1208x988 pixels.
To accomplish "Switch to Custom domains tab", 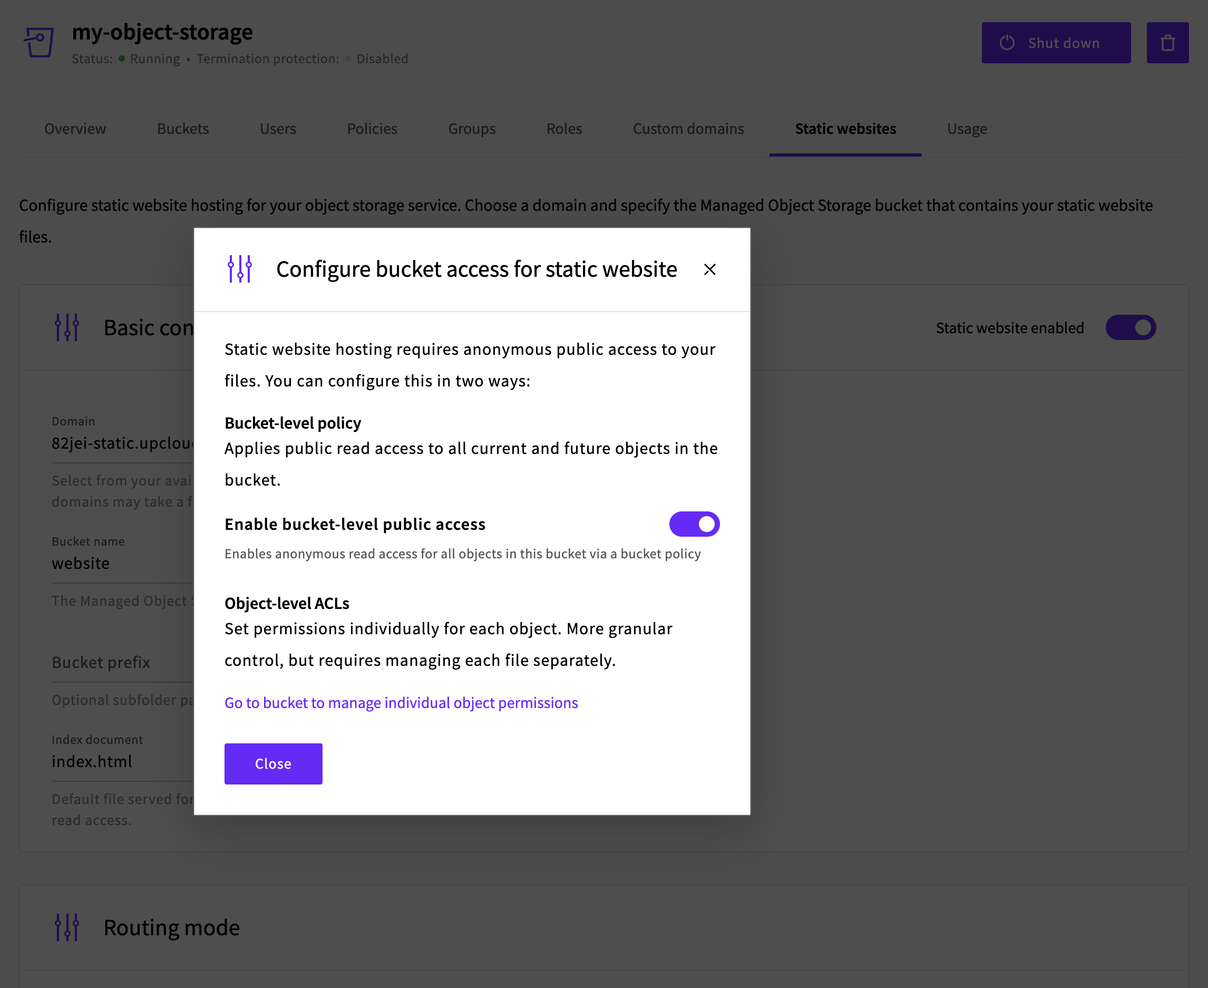I will pyautogui.click(x=688, y=129).
